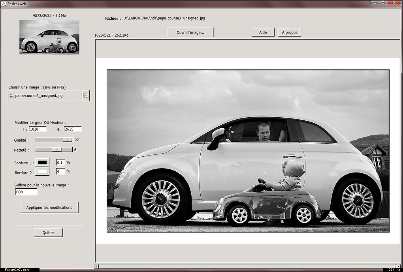Click the folder browse icon beside the filename

point(86,96)
